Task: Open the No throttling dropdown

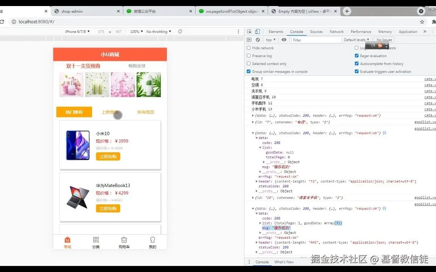Action: click(159, 32)
